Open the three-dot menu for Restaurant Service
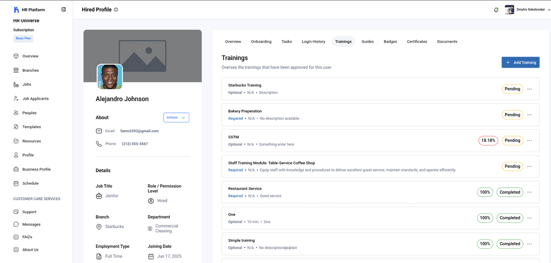The image size is (551, 263). [x=530, y=192]
